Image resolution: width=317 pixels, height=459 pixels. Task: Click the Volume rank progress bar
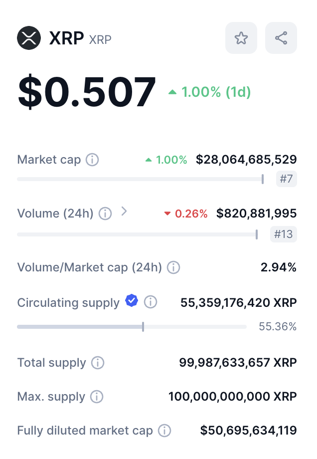point(138,234)
